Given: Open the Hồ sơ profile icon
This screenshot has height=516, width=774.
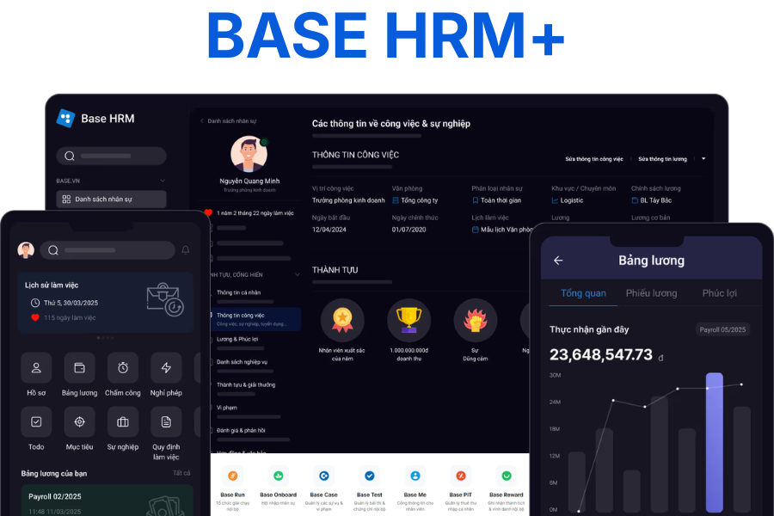Looking at the screenshot, I should 36,368.
